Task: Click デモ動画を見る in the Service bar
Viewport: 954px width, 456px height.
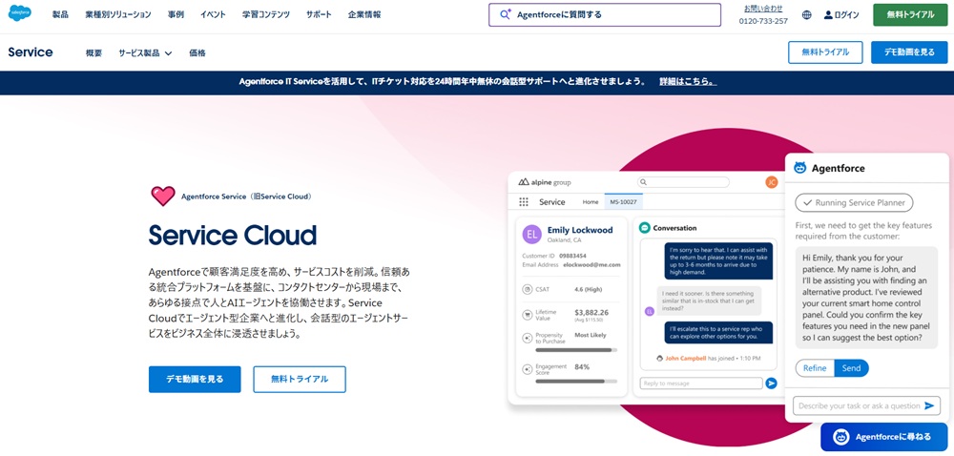Action: (x=909, y=52)
